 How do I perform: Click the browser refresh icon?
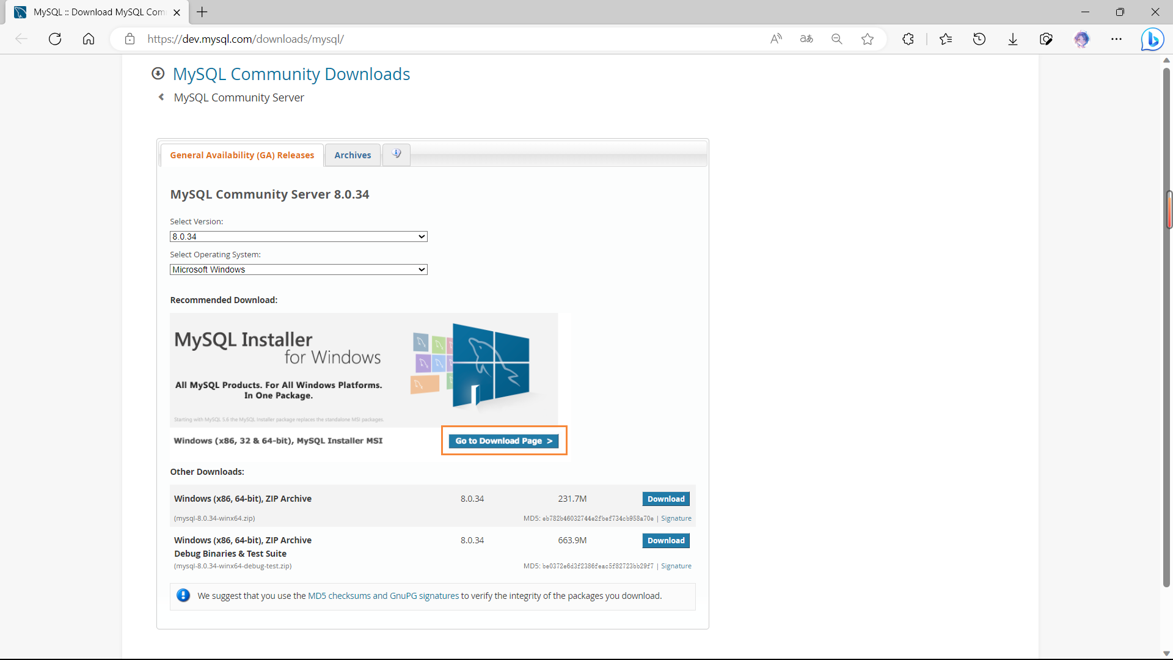tap(55, 39)
